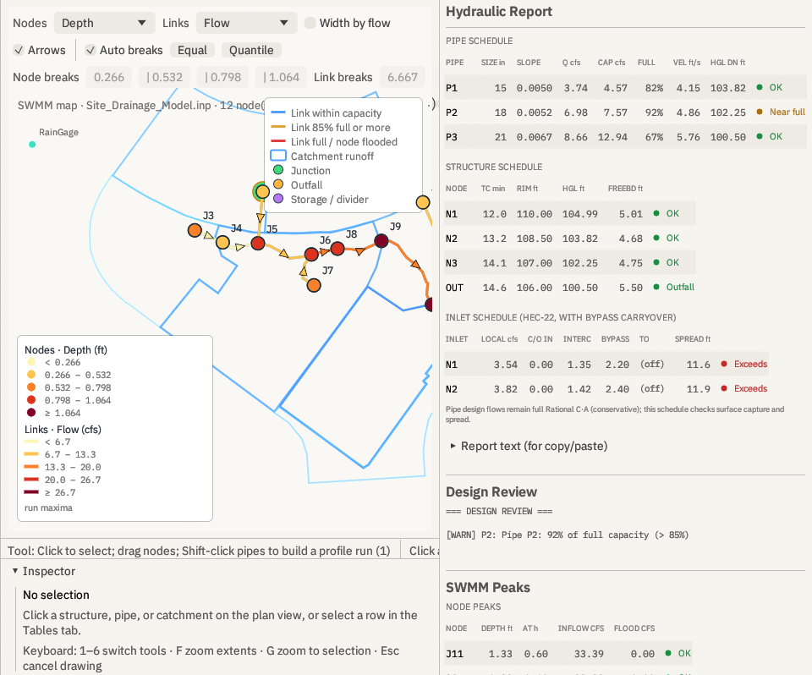The width and height of the screenshot is (812, 675).
Task: Select junction node J6 on the map
Action: (311, 255)
